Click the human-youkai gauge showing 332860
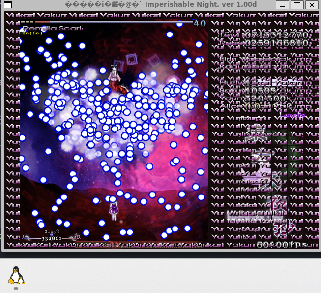Viewport: 321px width, 293px height. coord(51,238)
